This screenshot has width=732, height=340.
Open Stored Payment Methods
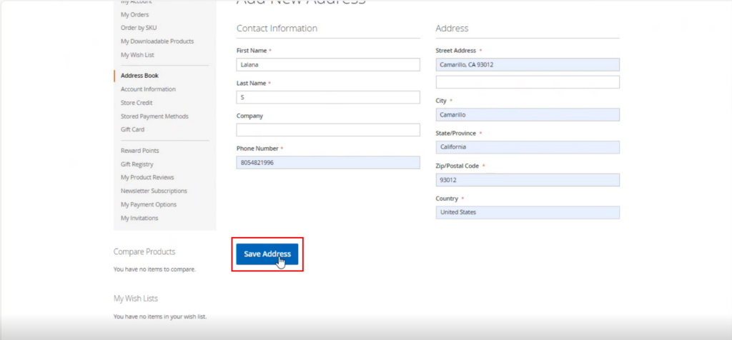(154, 116)
